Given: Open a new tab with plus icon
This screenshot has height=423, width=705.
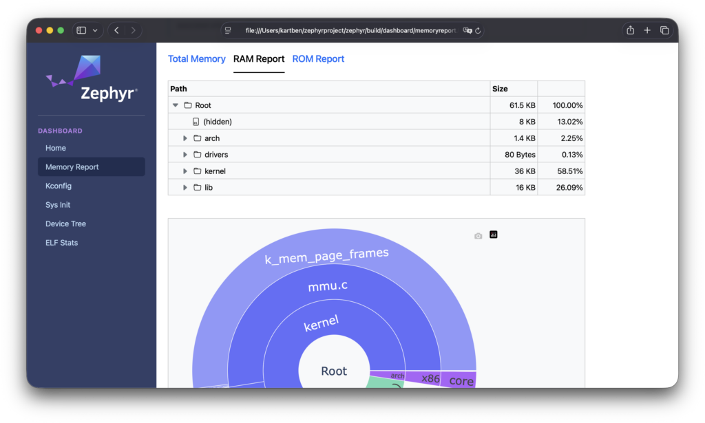Looking at the screenshot, I should [x=647, y=30].
